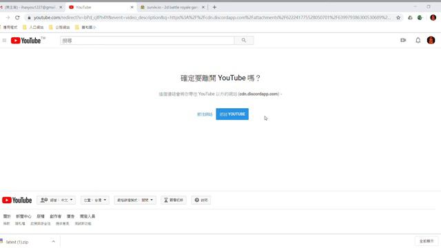441x248 pixels.
Task: Click the hourglass watch history button
Action: [x=174, y=200]
